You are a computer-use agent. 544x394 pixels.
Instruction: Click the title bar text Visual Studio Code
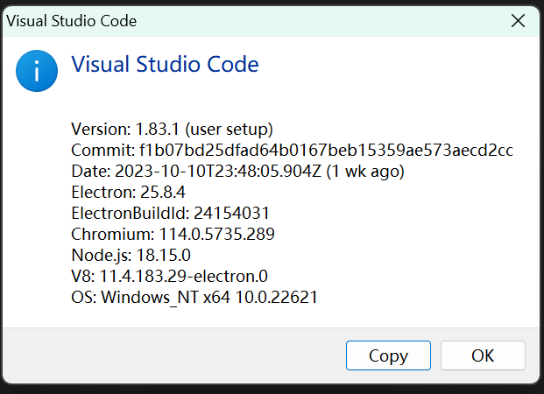pyautogui.click(x=72, y=21)
